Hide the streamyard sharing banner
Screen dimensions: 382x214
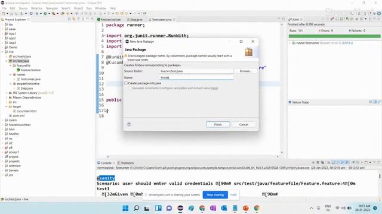coord(233,194)
